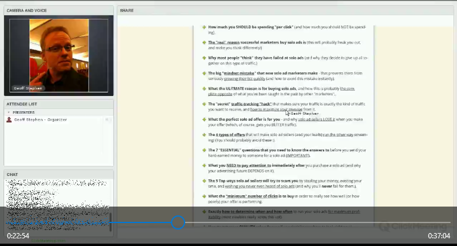Click the green bullet beside 'What the ULTIMATE reason is'
Viewport: 457px width, 246px height.
[x=204, y=89]
